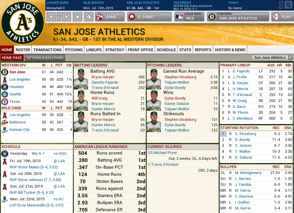Switch to the FRONT OFFICE tab
The height and width of the screenshot is (213, 294).
point(140,50)
